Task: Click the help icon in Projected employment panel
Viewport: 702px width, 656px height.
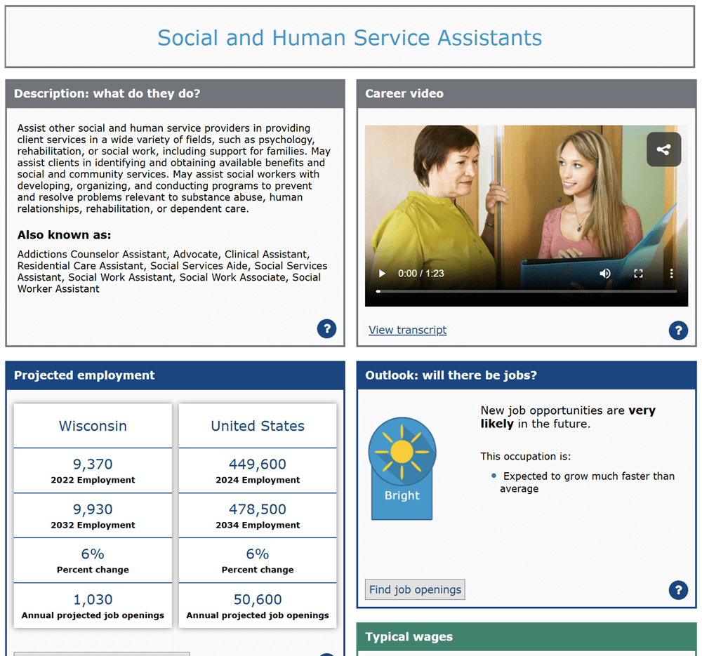Action: tap(326, 653)
